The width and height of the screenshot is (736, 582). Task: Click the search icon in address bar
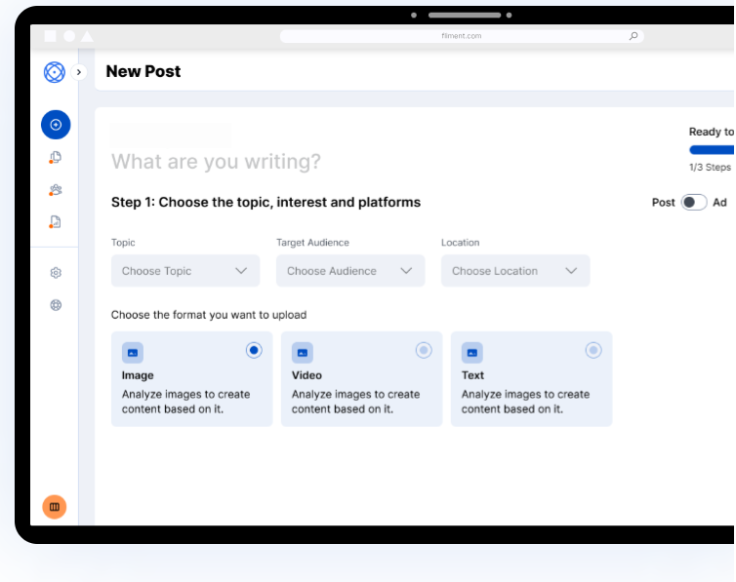pyautogui.click(x=634, y=36)
